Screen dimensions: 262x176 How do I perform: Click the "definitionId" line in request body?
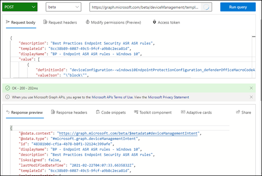[x=145, y=70]
